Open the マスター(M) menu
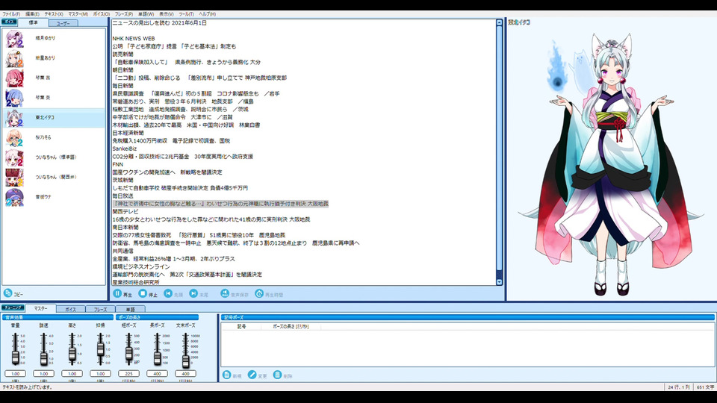This screenshot has width=717, height=403. (78, 14)
